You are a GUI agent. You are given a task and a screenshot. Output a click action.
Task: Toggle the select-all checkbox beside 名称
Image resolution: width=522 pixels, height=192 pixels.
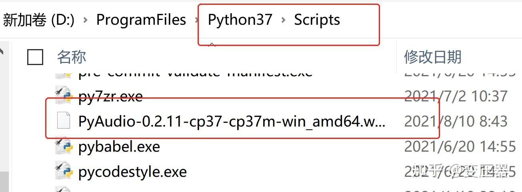tap(35, 57)
